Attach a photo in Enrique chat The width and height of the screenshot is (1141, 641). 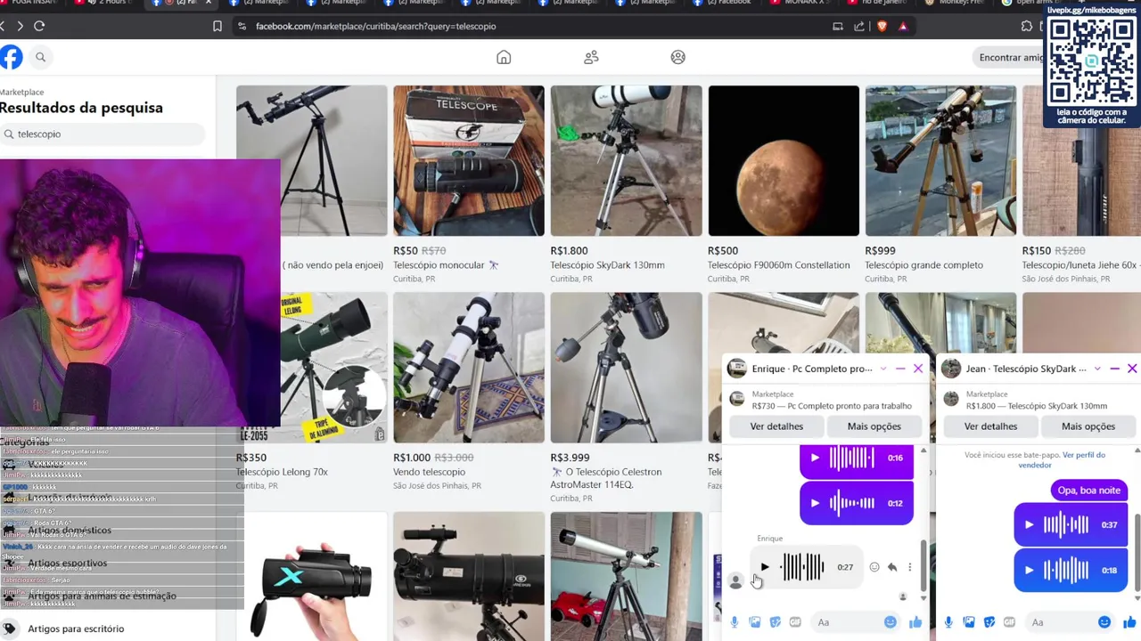[755, 622]
